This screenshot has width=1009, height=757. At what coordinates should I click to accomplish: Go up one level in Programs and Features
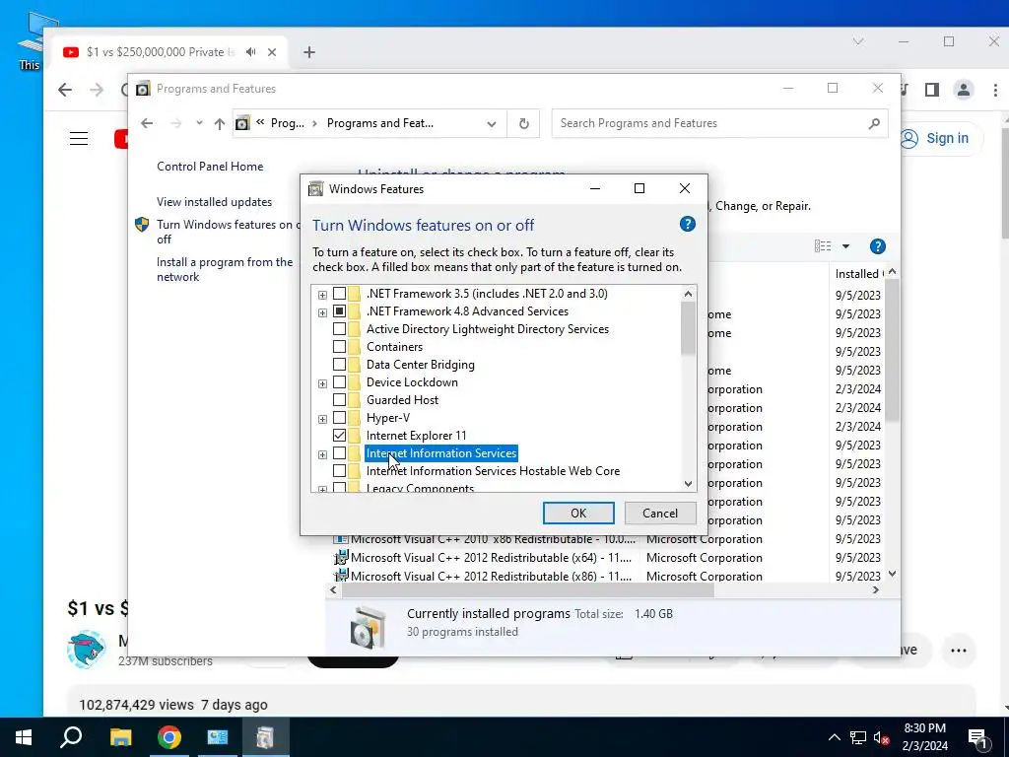point(220,123)
